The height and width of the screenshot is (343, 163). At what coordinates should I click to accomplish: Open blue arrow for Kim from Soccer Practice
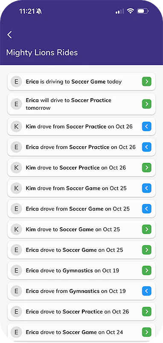click(147, 126)
